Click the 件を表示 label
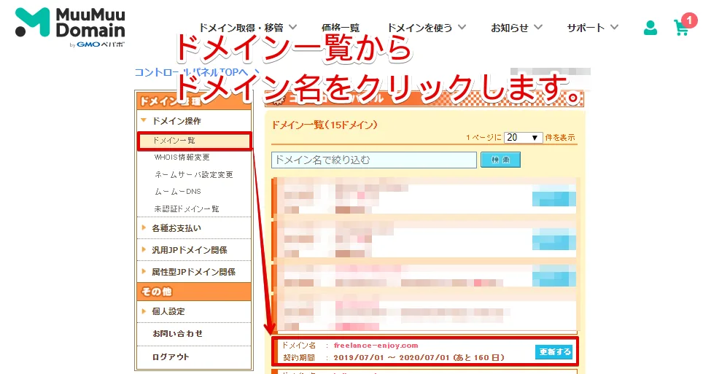This screenshot has width=703, height=374. (560, 138)
